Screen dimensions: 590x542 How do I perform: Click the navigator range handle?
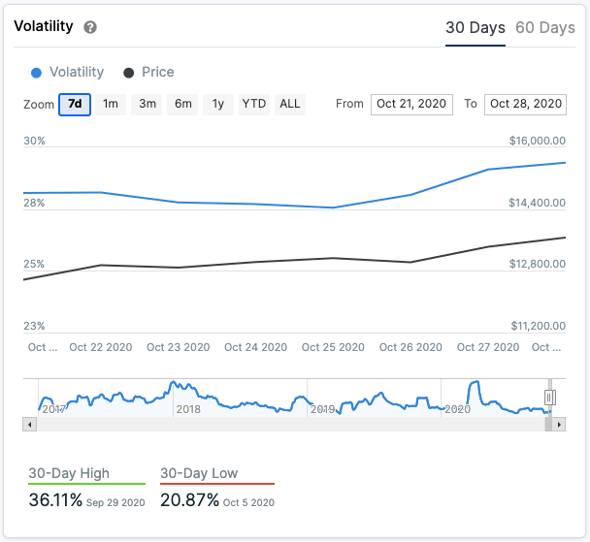[x=550, y=398]
